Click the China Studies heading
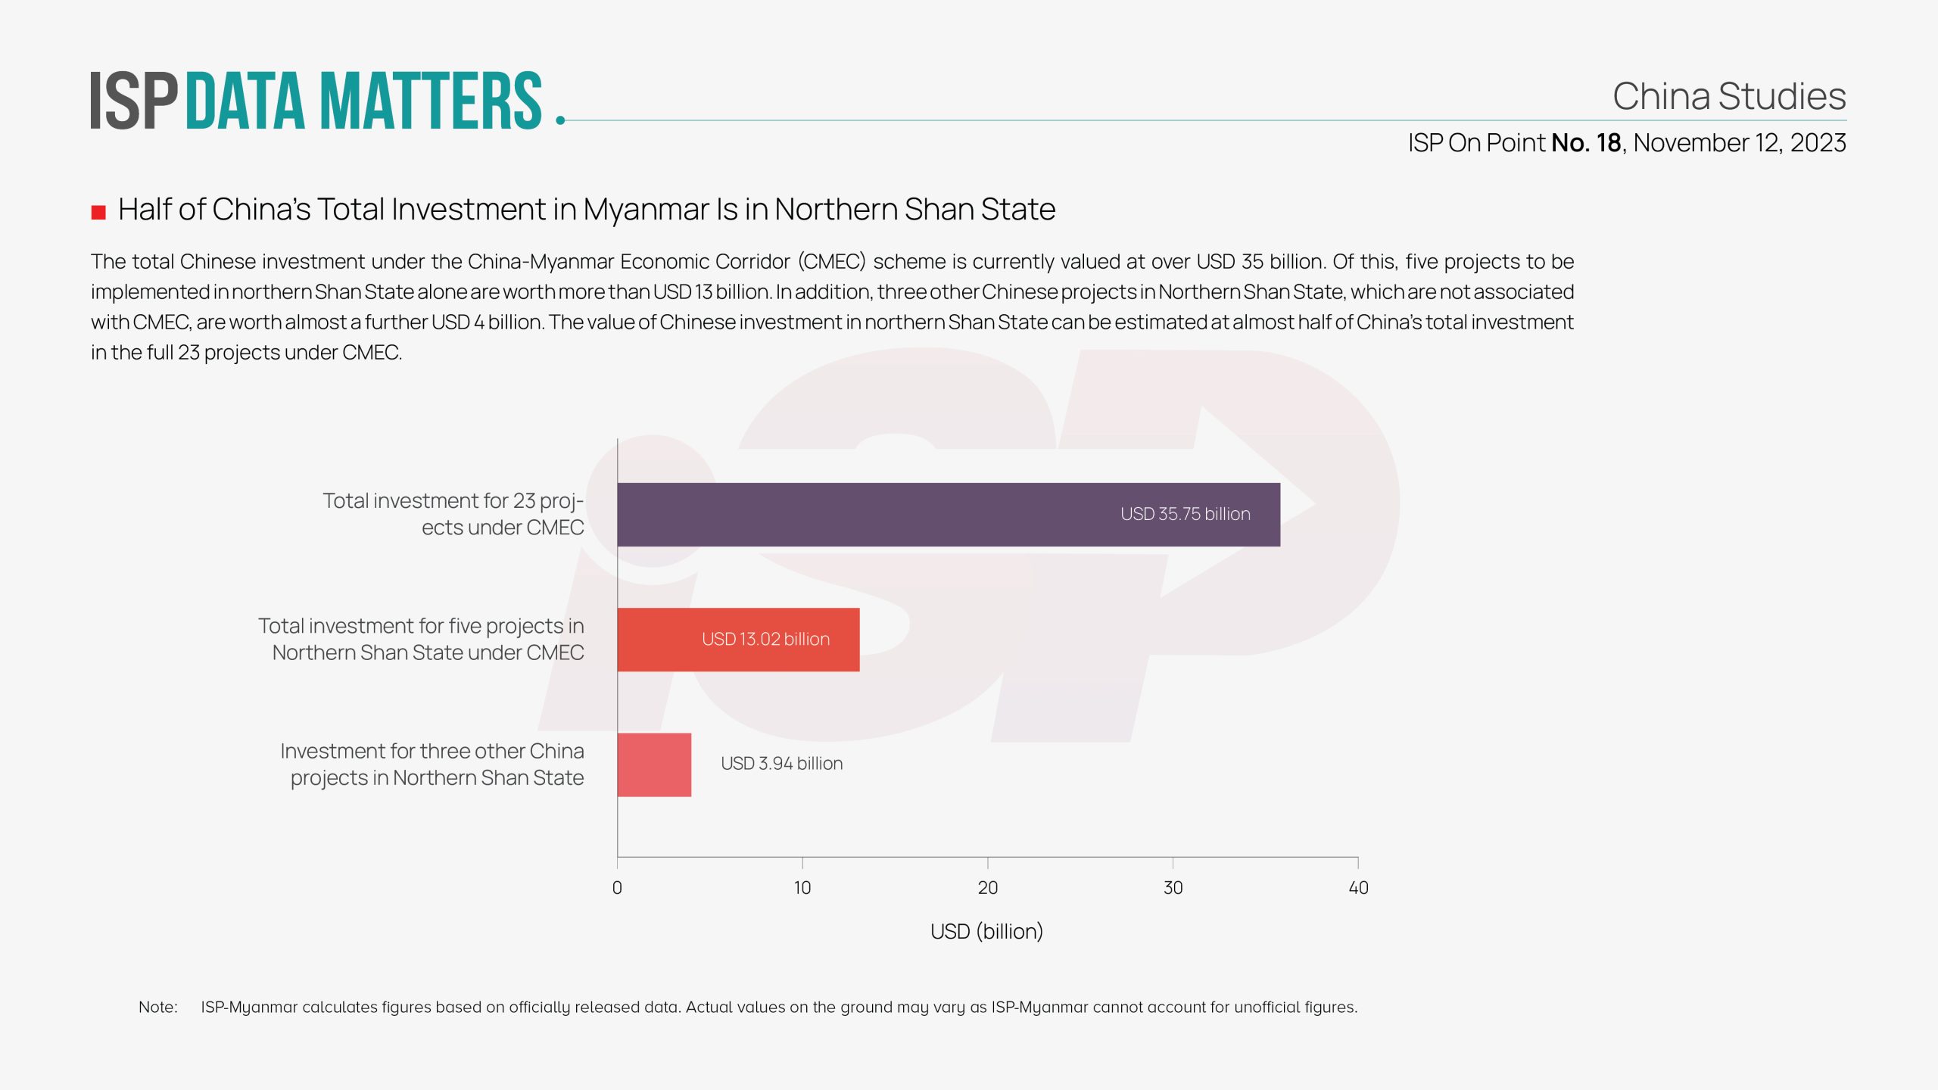Screen dimensions: 1938x1090 (1728, 96)
